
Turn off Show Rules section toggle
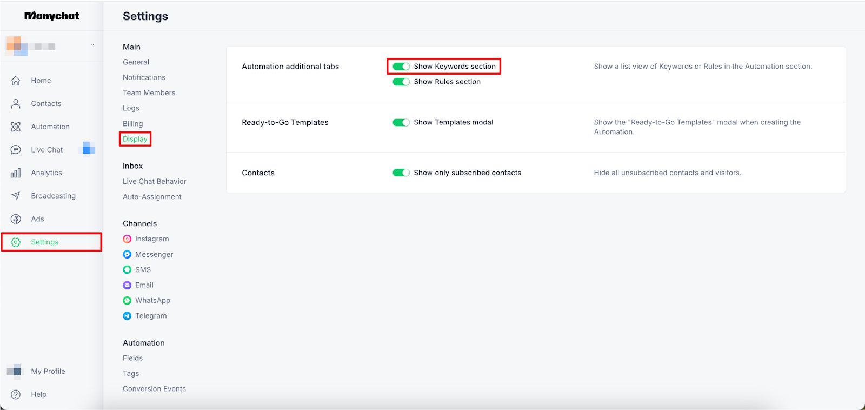coord(401,82)
